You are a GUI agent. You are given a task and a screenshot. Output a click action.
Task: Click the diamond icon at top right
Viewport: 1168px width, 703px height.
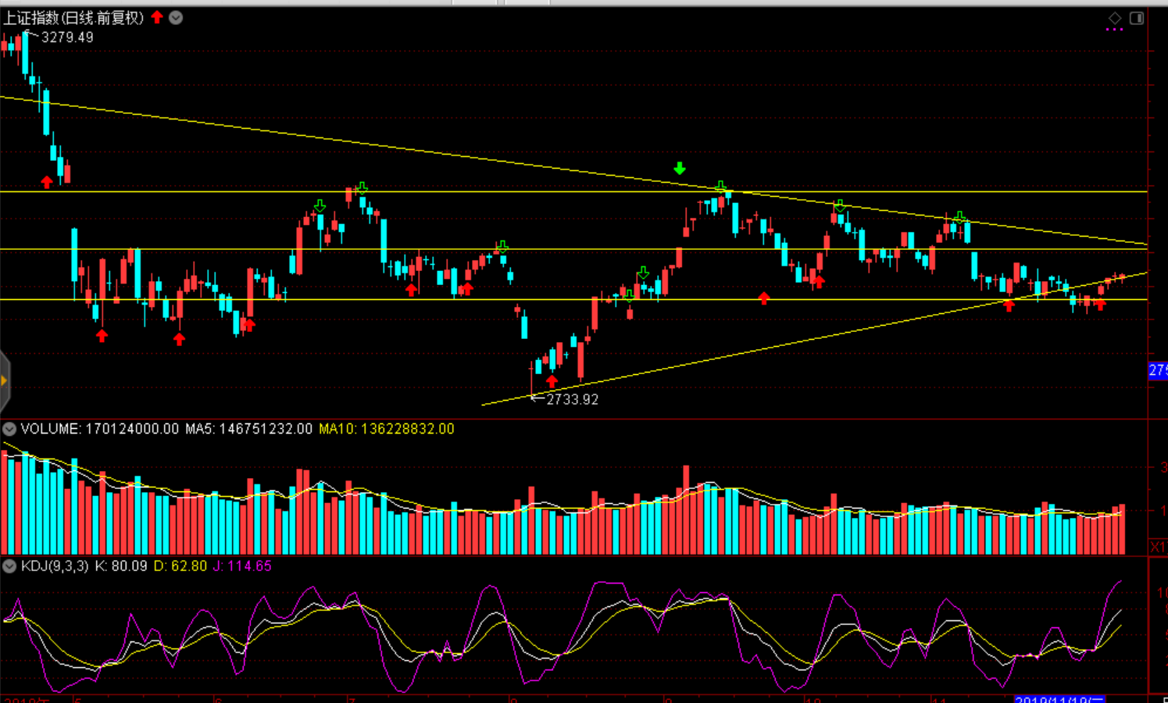1115,17
